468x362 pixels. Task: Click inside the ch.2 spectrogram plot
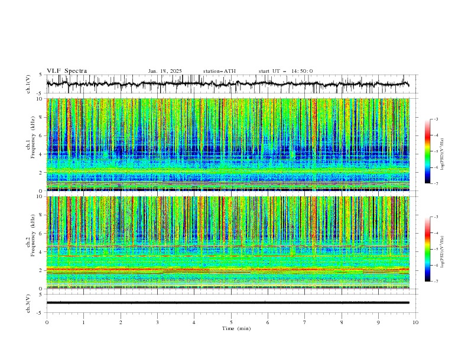(227, 243)
